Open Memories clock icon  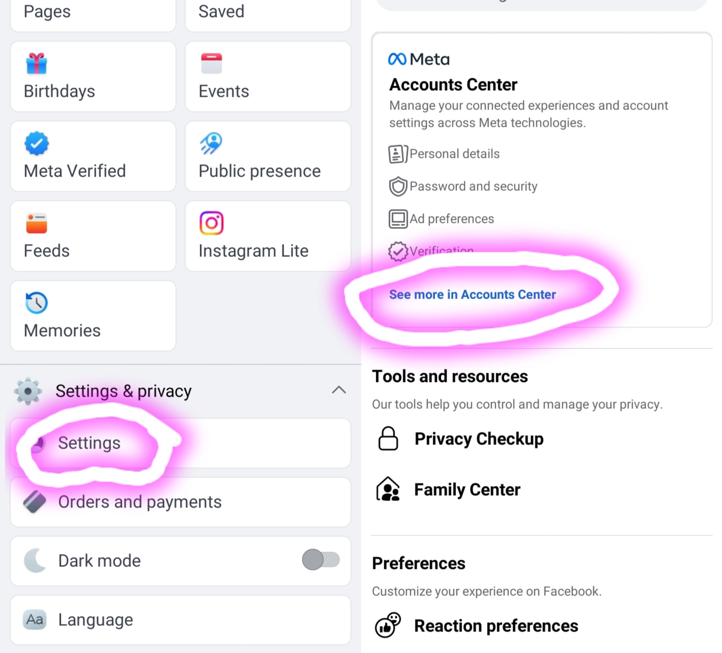[x=36, y=303]
